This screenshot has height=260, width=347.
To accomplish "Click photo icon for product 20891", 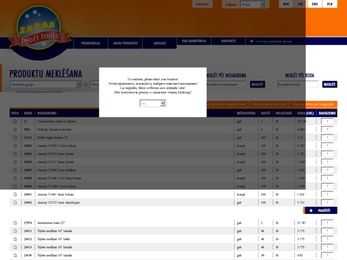I will click(x=15, y=194).
